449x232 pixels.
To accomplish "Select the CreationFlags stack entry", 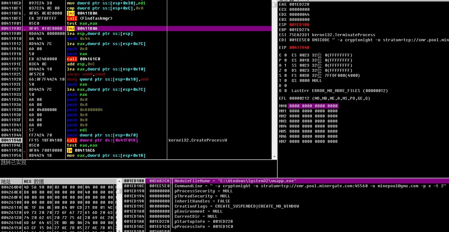I will [x=237, y=206].
